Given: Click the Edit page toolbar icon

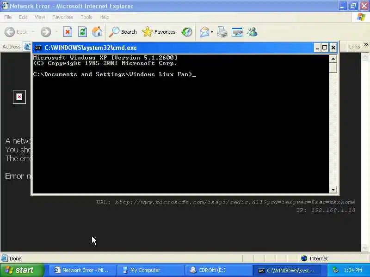Looking at the screenshot, I should click(x=237, y=32).
